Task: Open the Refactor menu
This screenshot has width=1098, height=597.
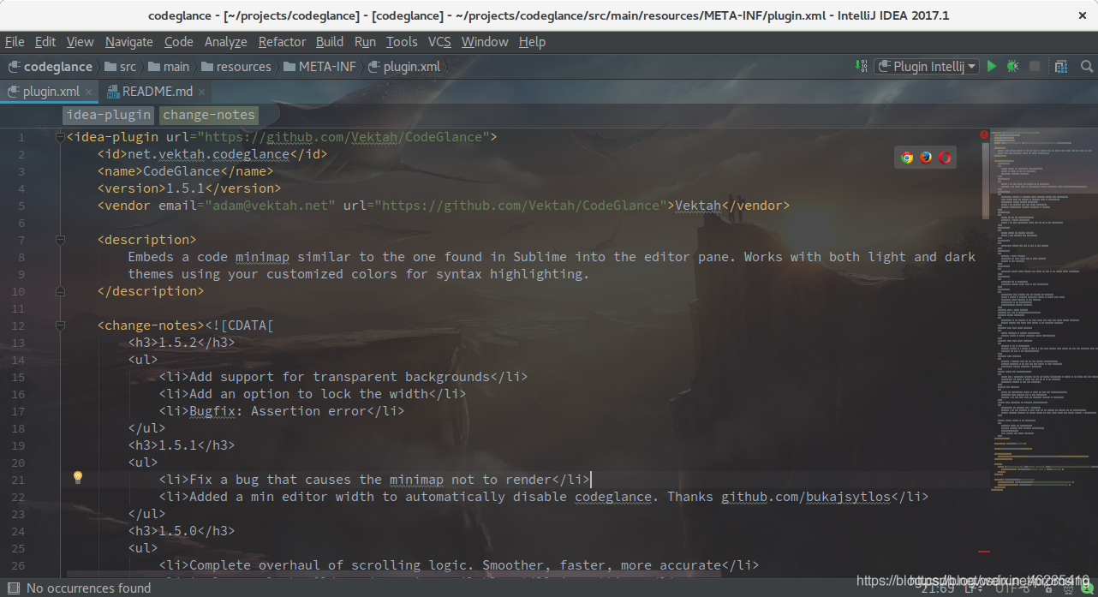Action: [x=282, y=41]
